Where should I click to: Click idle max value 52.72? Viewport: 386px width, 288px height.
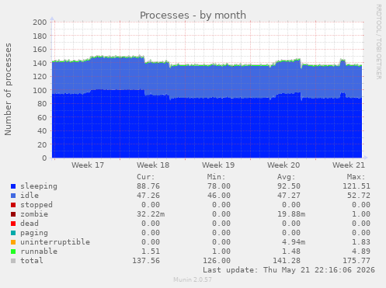click(x=359, y=196)
